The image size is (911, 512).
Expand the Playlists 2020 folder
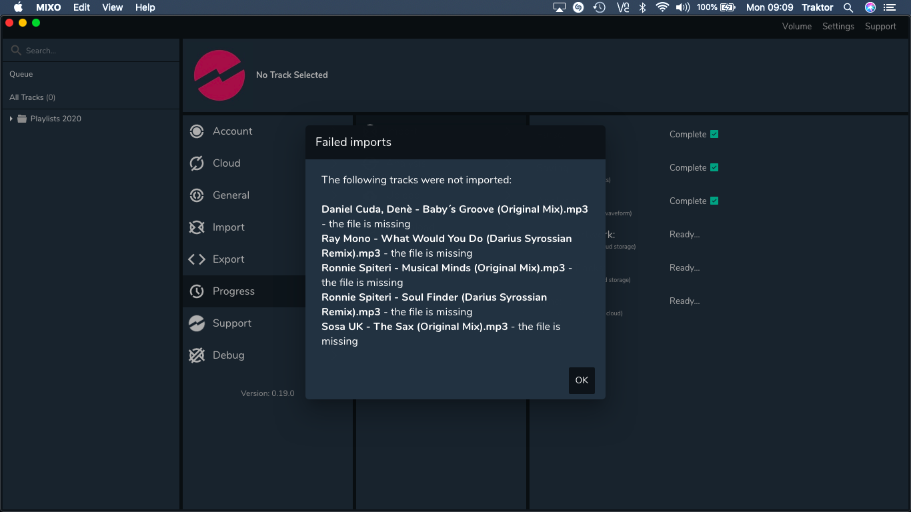click(x=11, y=119)
